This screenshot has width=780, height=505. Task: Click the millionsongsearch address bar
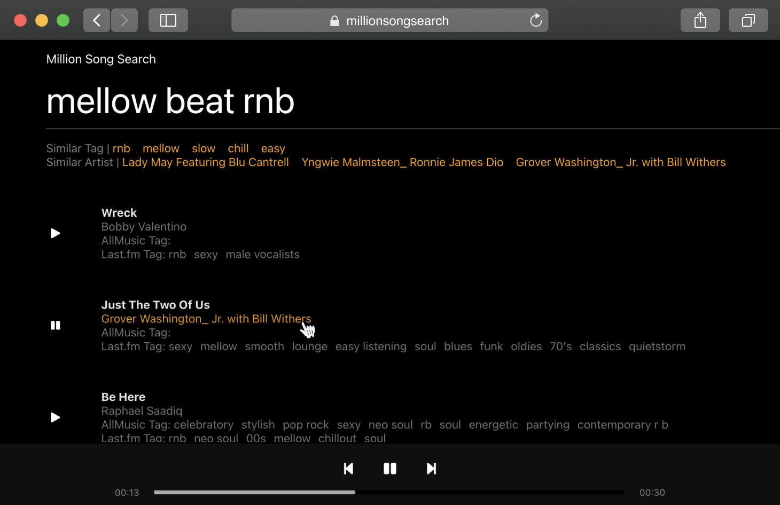pyautogui.click(x=390, y=20)
